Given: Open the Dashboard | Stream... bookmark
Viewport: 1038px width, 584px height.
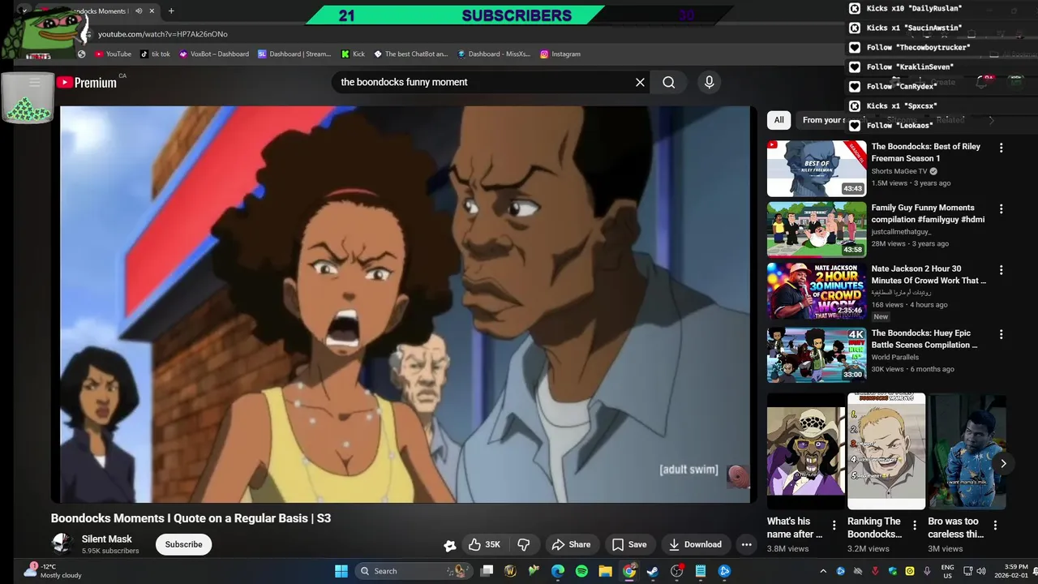Looking at the screenshot, I should click(294, 54).
